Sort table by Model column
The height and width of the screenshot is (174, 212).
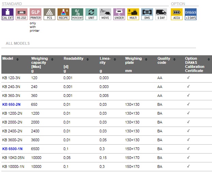[x=17, y=59]
